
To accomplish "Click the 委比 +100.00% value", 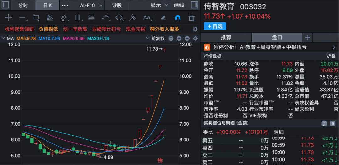I will click(x=228, y=132).
